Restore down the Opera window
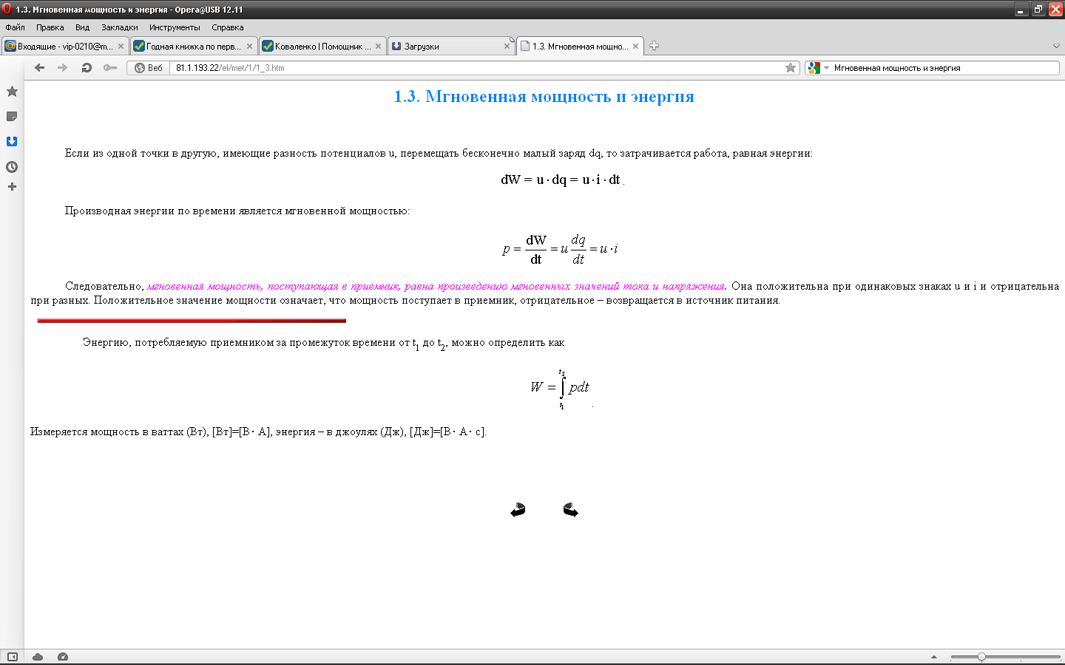The image size is (1065, 665). coord(1038,10)
